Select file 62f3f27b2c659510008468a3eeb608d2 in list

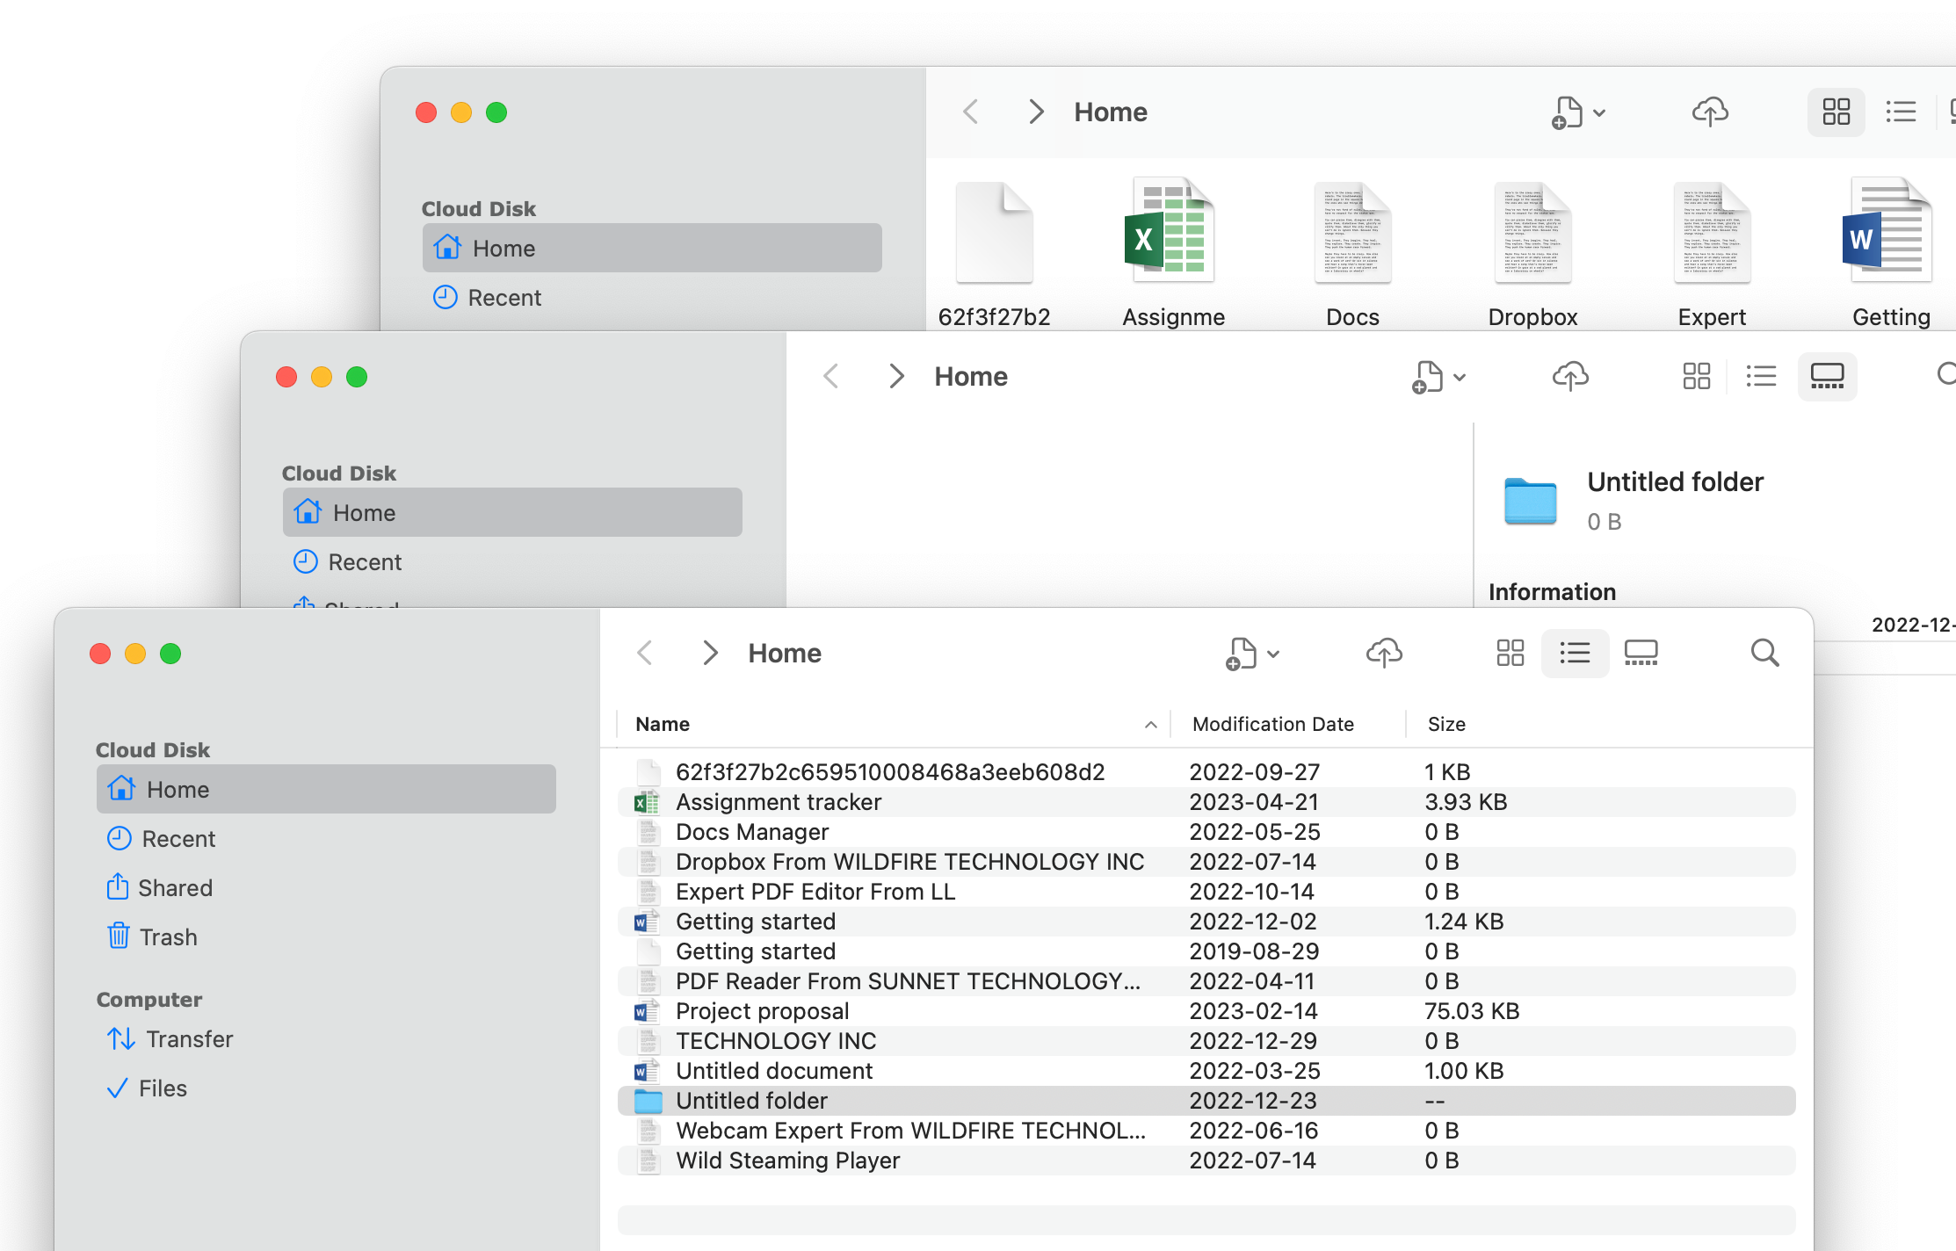[1206, 772]
